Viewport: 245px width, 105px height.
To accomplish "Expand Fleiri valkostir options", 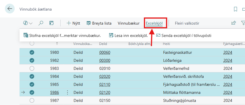I will tap(187, 23).
